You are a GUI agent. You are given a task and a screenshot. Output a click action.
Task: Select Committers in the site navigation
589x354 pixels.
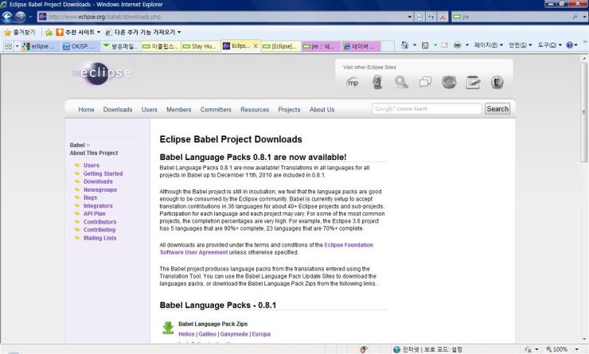(216, 110)
